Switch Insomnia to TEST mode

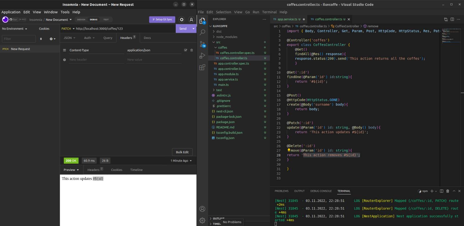click(x=106, y=19)
